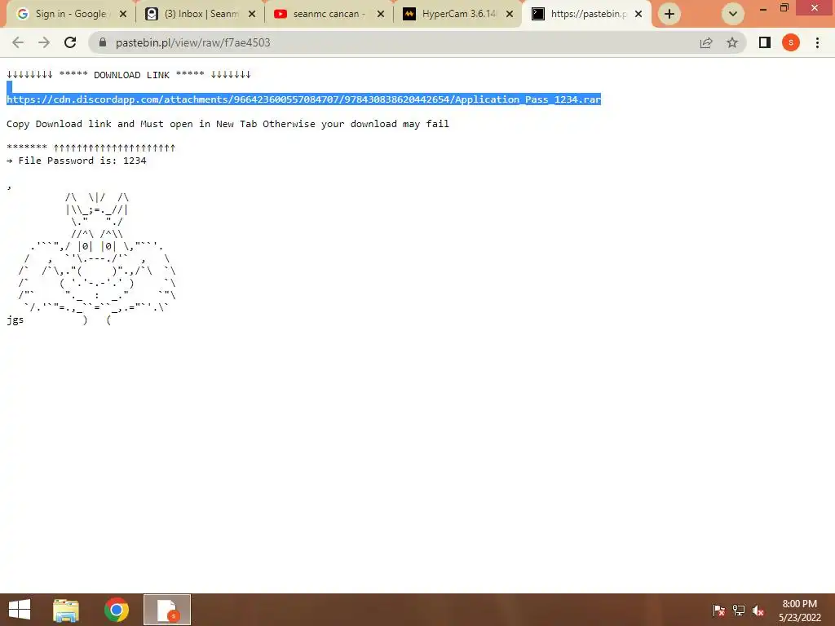This screenshot has height=626, width=835.
Task: Open the Action Center flag tray icon
Action: (719, 611)
